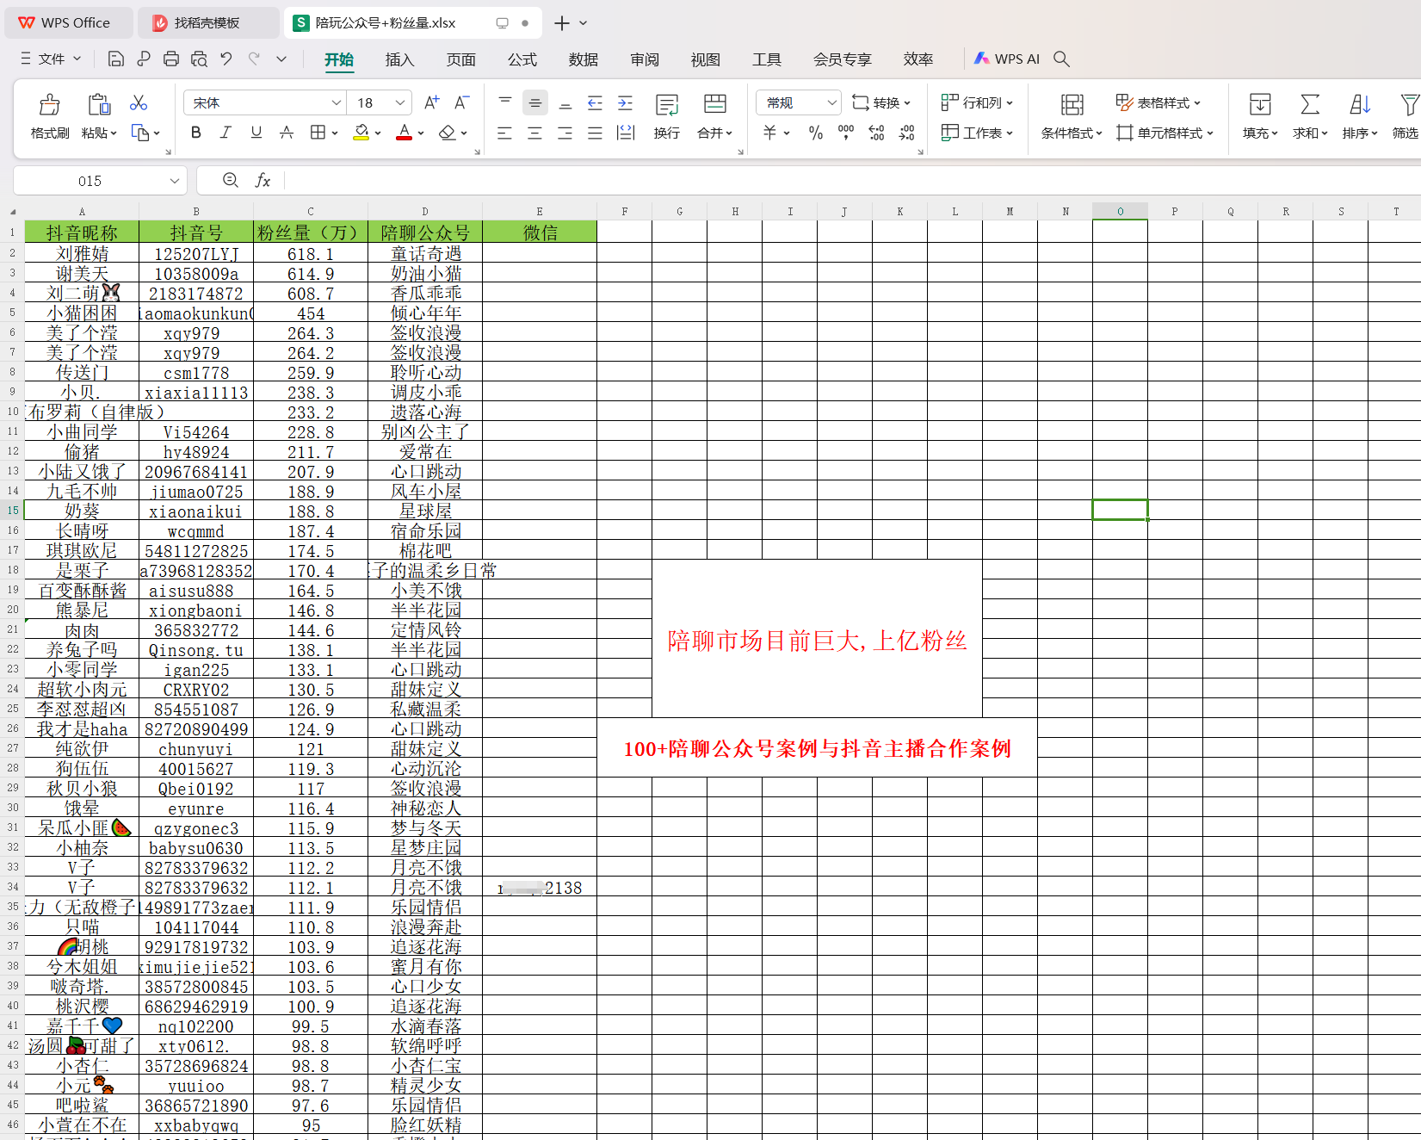Image resolution: width=1421 pixels, height=1140 pixels.
Task: Click the Format Painter brush icon
Action: [50, 106]
